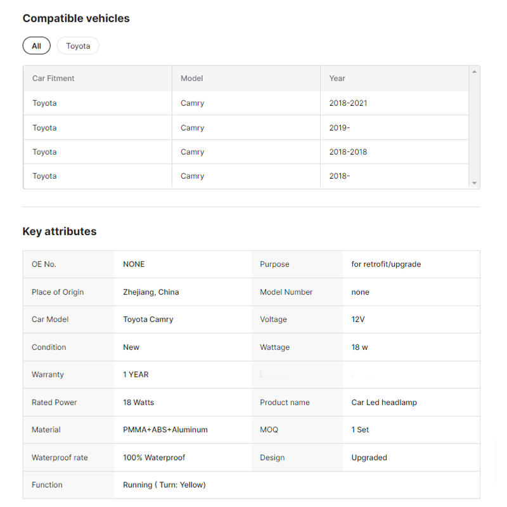This screenshot has width=507, height=507.
Task: Select the year cell reading 2019-
Action: tap(340, 128)
